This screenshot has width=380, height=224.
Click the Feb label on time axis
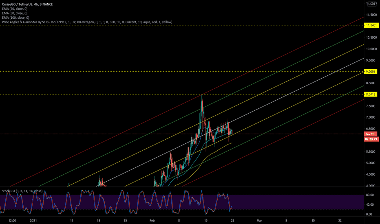point(152,221)
